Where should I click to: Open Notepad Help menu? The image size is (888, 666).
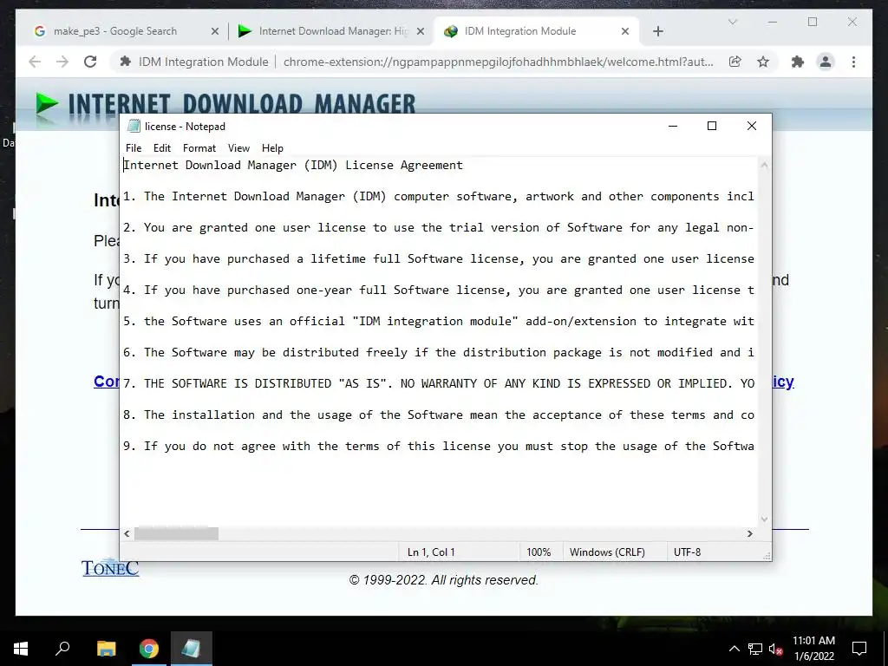pos(272,147)
